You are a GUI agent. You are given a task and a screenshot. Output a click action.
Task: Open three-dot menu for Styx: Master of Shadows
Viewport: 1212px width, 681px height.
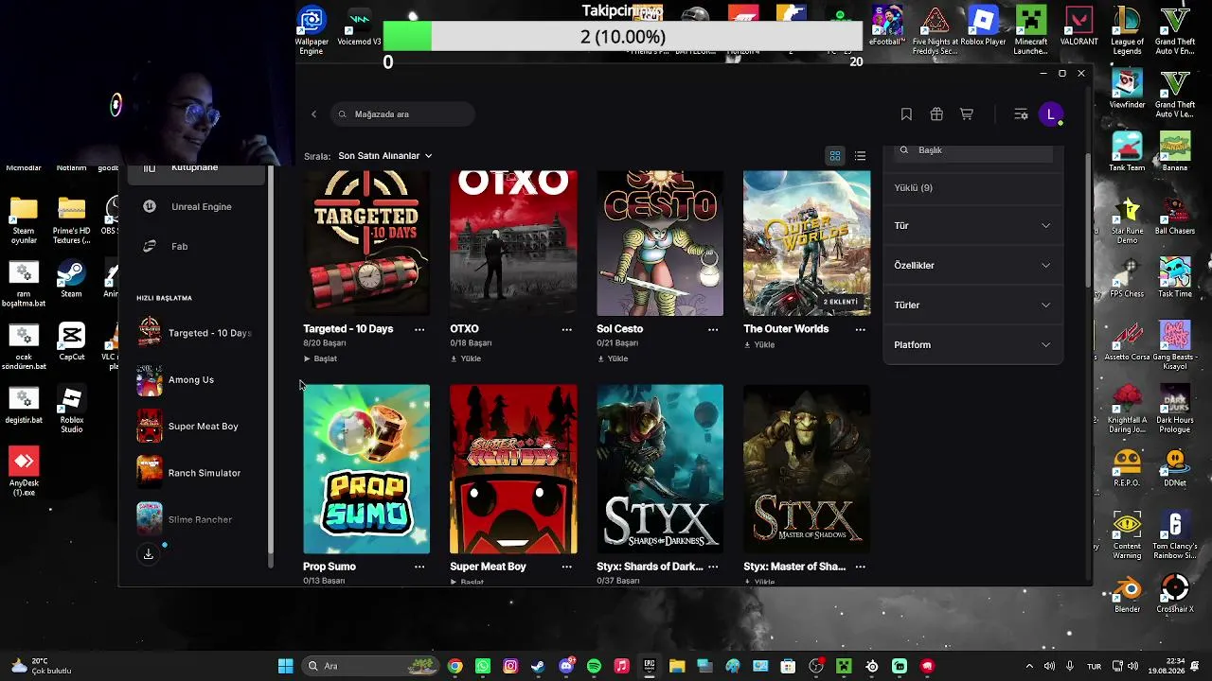pos(860,567)
